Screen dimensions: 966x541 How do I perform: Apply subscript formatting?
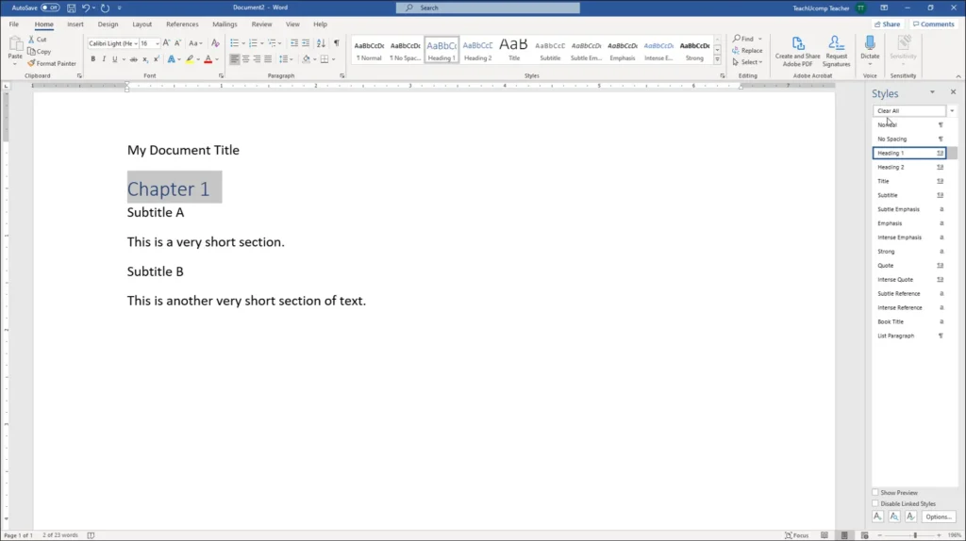point(145,59)
